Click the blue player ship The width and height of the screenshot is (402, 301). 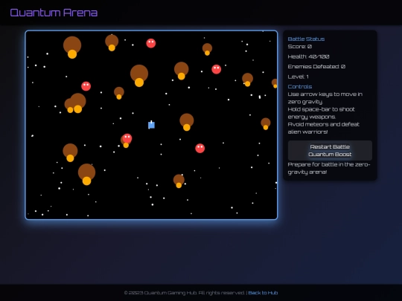(x=152, y=125)
